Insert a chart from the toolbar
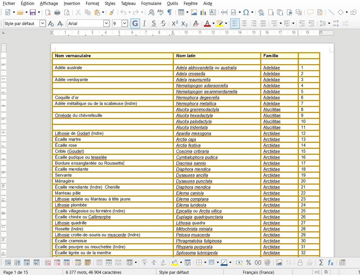The height and width of the screenshot is (275, 360). pyautogui.click(x=203, y=12)
